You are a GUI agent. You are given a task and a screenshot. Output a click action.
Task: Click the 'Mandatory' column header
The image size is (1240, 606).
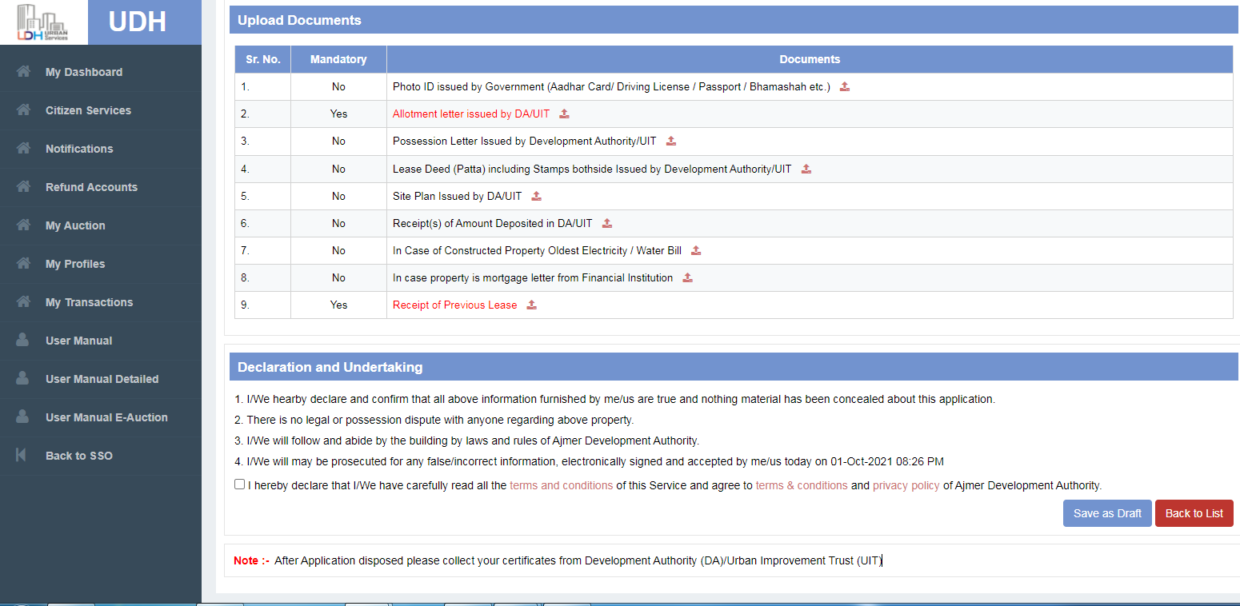point(338,59)
